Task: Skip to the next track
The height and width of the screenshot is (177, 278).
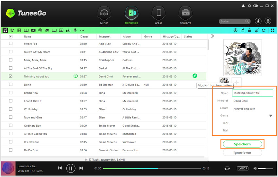Action: click(81, 168)
